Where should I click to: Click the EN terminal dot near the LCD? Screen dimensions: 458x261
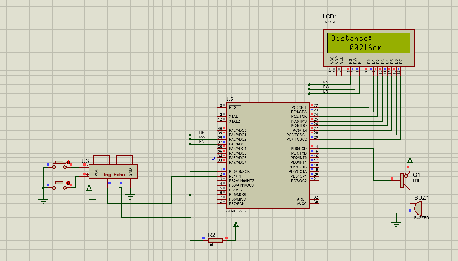click(x=309, y=93)
